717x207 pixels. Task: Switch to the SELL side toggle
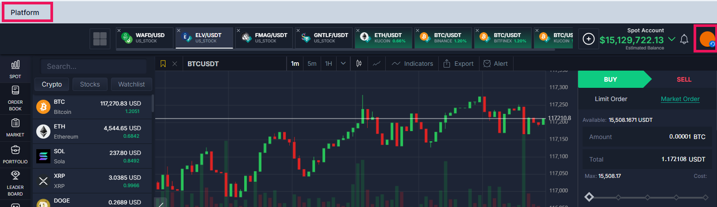(x=683, y=79)
